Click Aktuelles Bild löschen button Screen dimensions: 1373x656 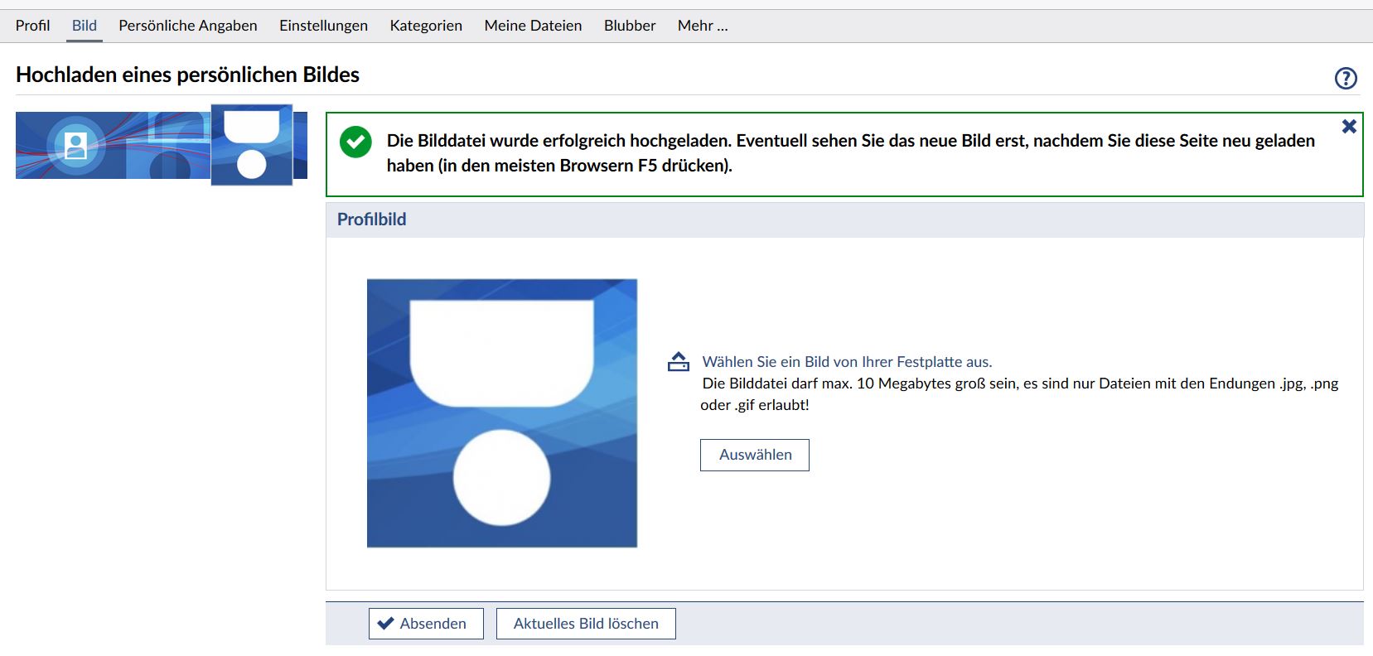[x=586, y=624]
